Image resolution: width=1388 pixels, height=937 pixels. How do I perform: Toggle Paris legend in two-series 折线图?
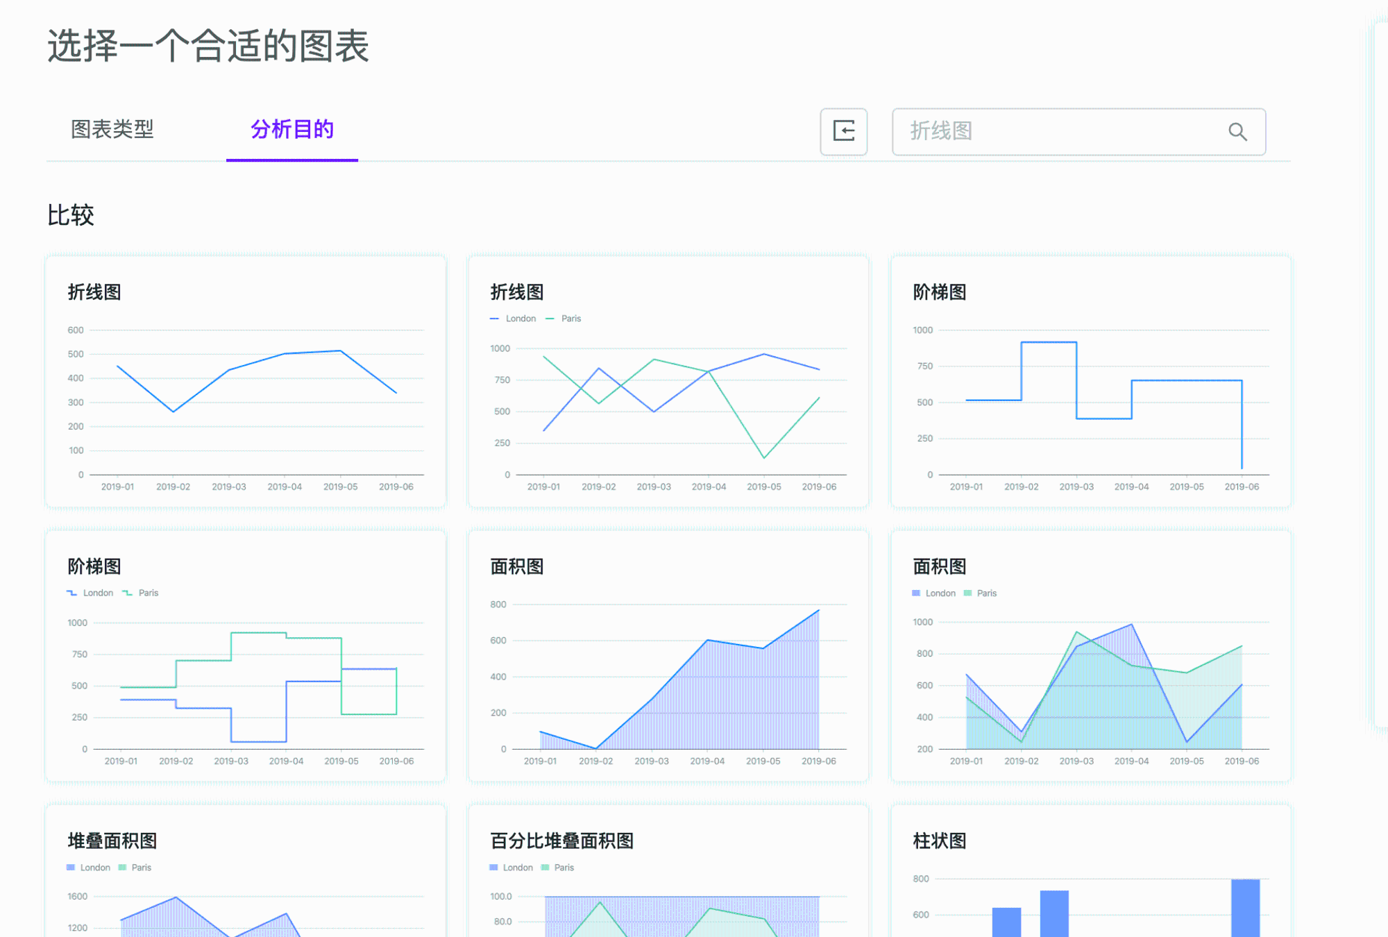click(564, 319)
